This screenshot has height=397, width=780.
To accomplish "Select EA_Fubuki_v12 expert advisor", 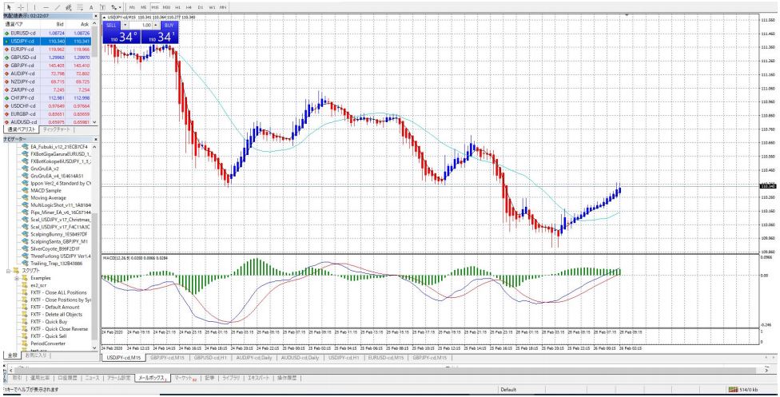I will [55, 147].
